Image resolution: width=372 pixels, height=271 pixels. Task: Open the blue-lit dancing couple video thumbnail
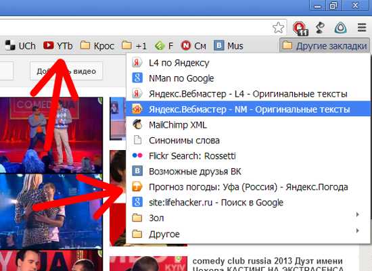click(x=51, y=212)
